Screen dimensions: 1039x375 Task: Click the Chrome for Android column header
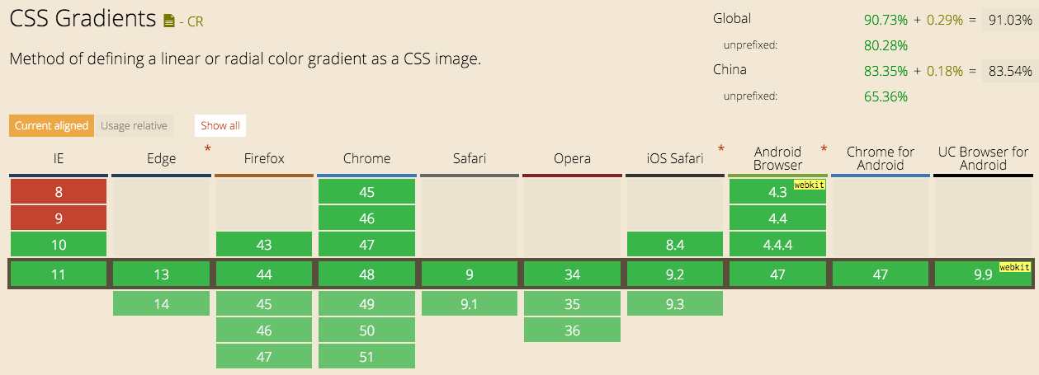881,157
